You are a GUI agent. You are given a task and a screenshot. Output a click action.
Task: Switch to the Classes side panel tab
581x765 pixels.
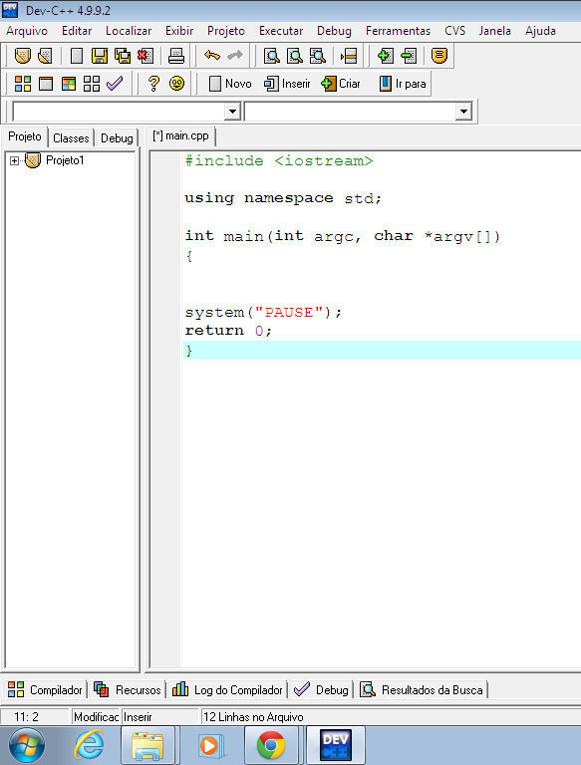click(71, 138)
